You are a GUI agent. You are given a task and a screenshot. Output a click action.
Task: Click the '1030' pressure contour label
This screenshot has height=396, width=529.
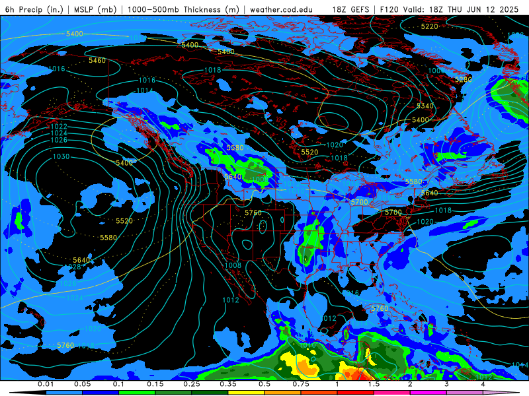(61, 156)
